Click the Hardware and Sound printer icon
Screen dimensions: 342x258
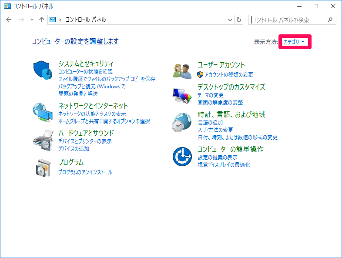(x=43, y=140)
